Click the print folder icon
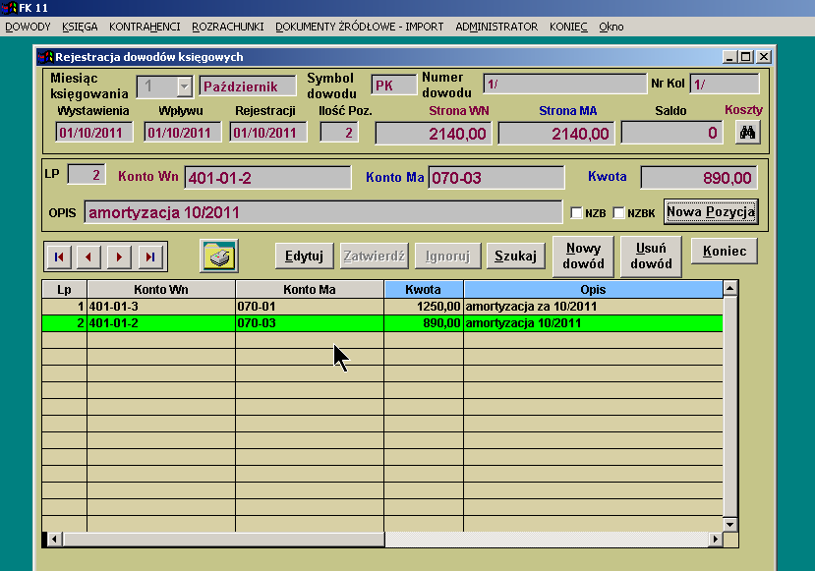This screenshot has width=815, height=571. (x=219, y=256)
